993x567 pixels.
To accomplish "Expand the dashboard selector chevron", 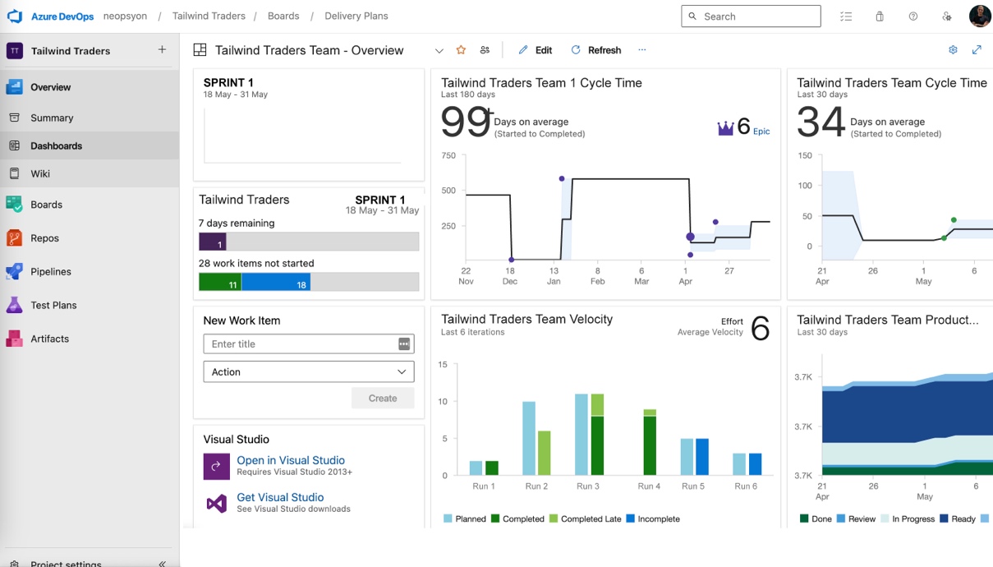I will [x=439, y=50].
